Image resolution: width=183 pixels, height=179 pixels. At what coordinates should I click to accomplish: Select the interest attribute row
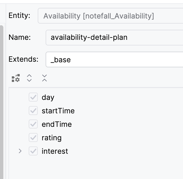point(96,151)
